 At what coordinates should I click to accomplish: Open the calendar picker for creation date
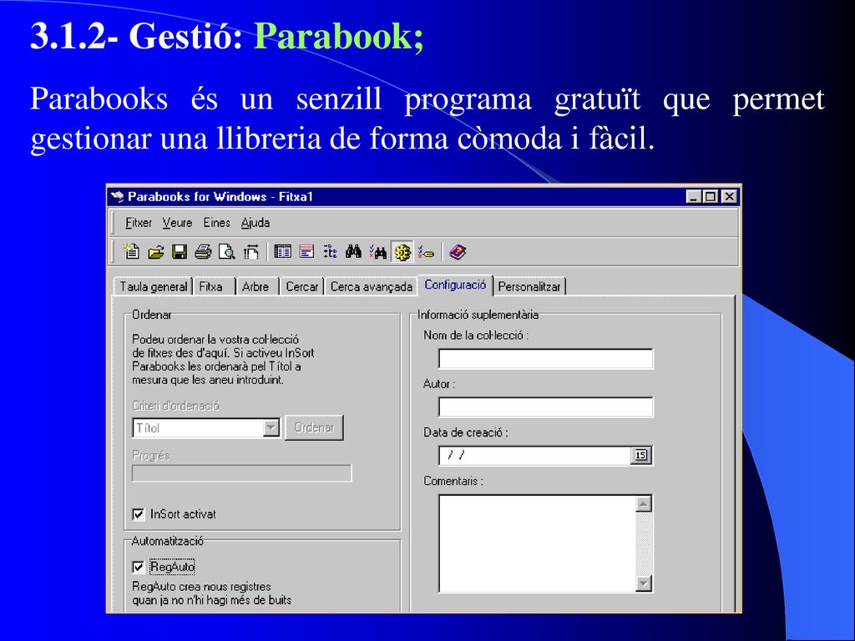[x=640, y=455]
